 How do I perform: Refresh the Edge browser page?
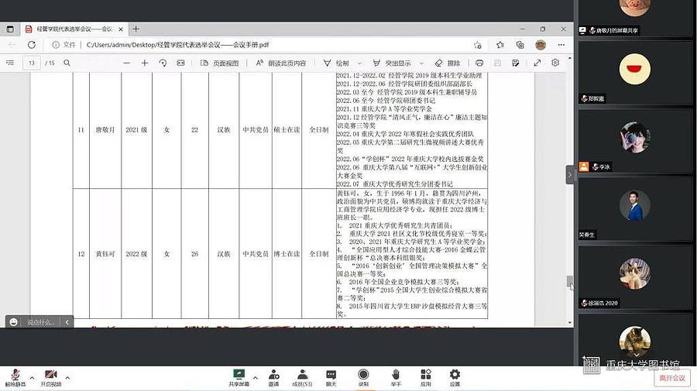[x=32, y=45]
